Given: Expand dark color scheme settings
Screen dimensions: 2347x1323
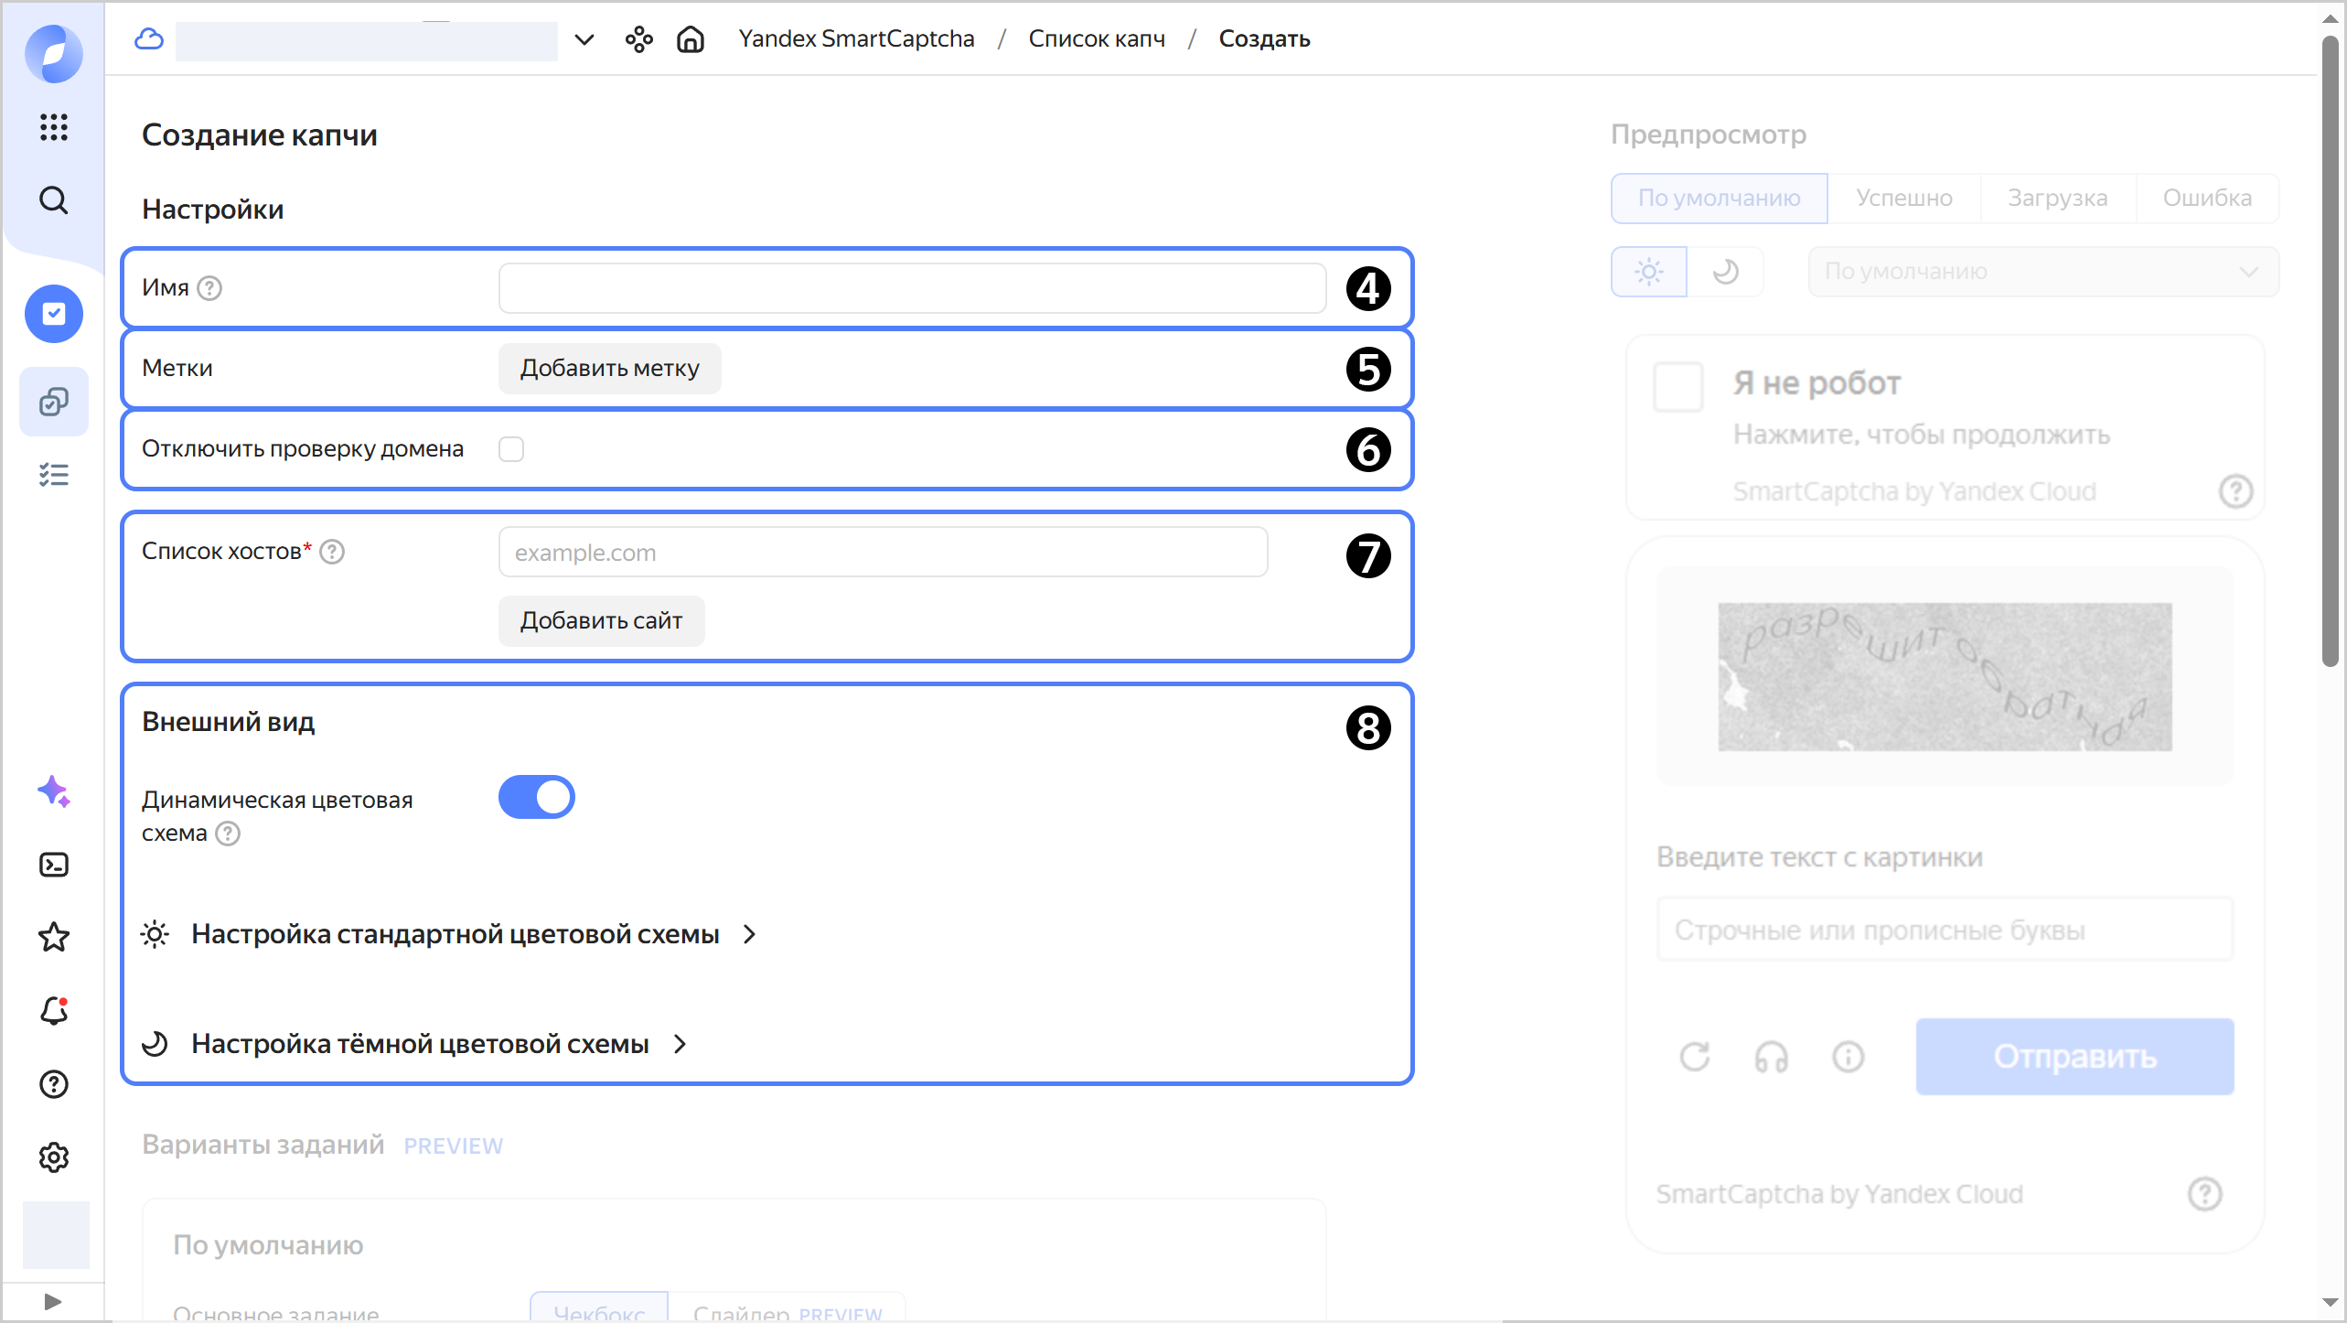Looking at the screenshot, I should [x=420, y=1044].
